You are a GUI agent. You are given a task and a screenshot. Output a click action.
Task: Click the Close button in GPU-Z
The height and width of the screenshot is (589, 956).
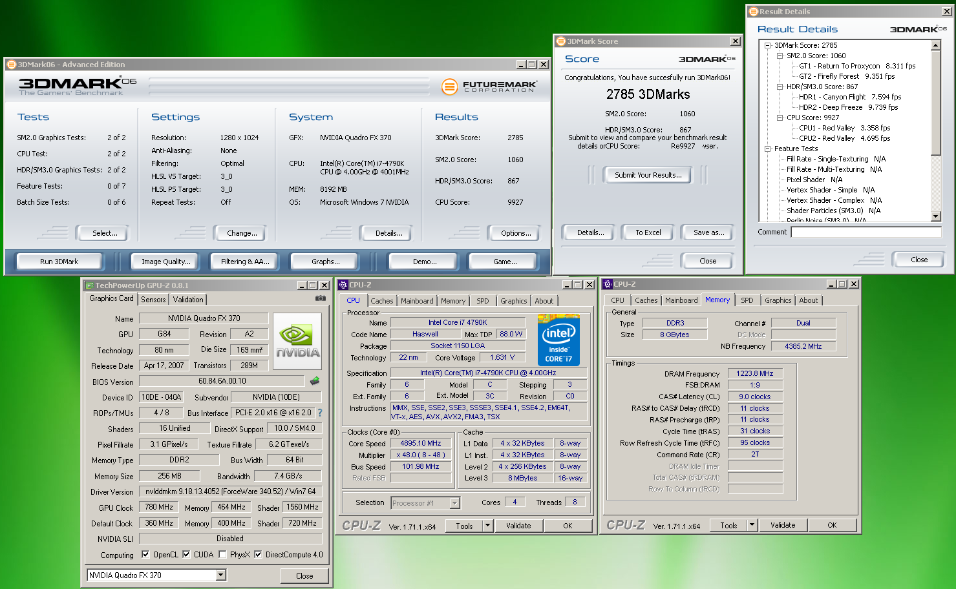point(304,575)
